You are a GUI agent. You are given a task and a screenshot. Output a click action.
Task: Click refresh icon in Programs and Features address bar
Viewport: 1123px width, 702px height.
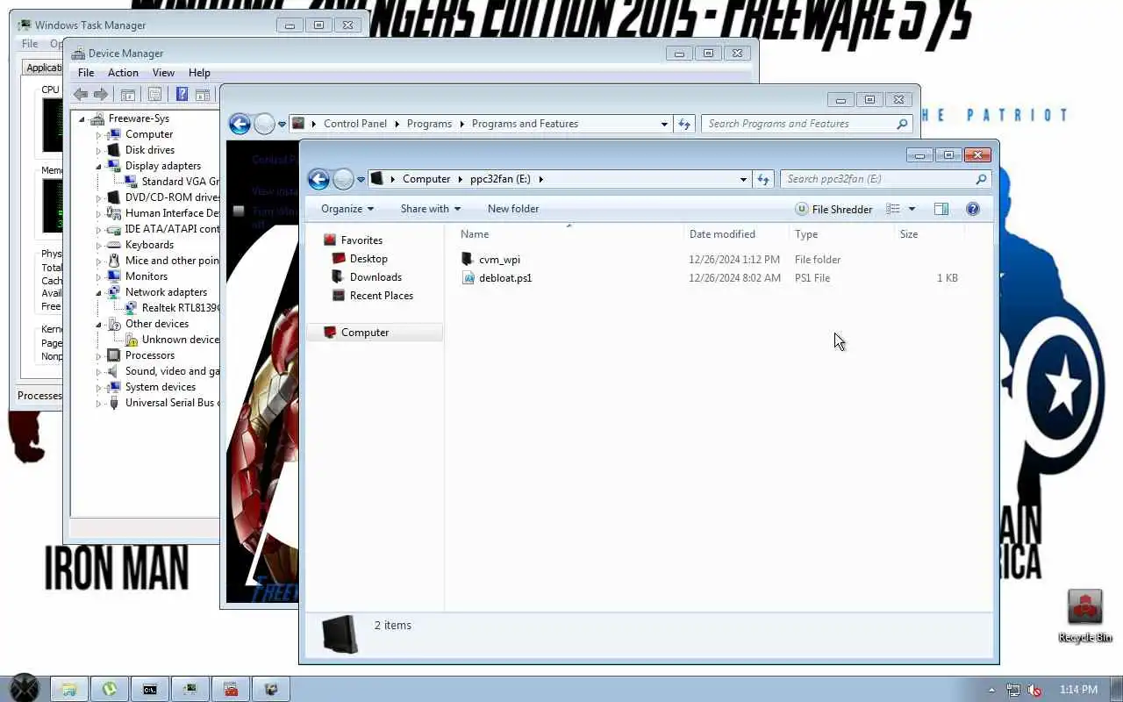point(684,124)
